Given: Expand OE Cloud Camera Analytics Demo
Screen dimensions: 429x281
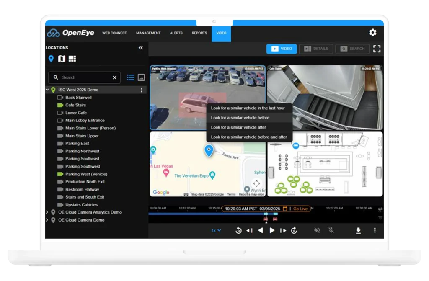Looking at the screenshot, I should click(47, 212).
